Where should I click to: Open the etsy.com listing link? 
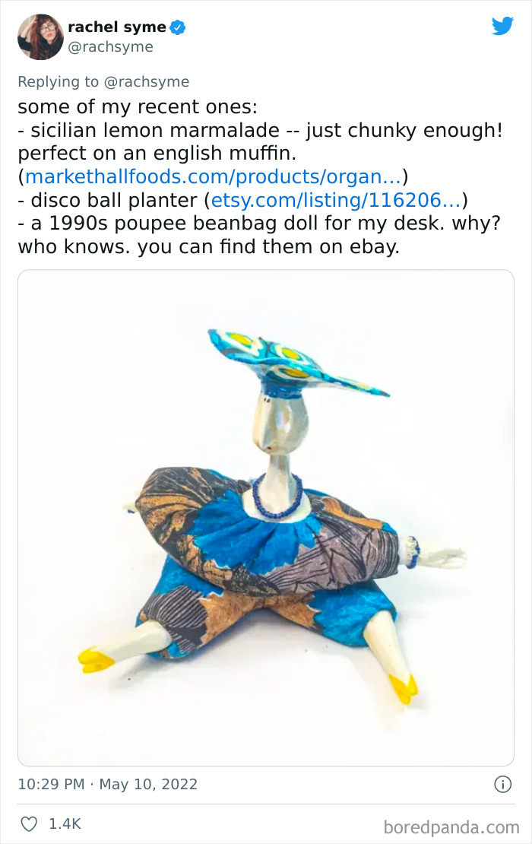(336, 200)
